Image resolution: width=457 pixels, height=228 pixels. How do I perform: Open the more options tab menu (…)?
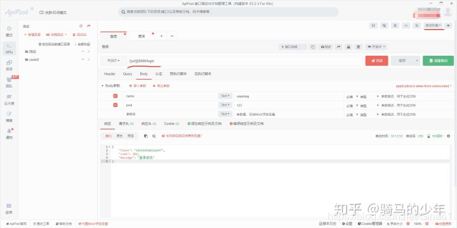pyautogui.click(x=172, y=36)
